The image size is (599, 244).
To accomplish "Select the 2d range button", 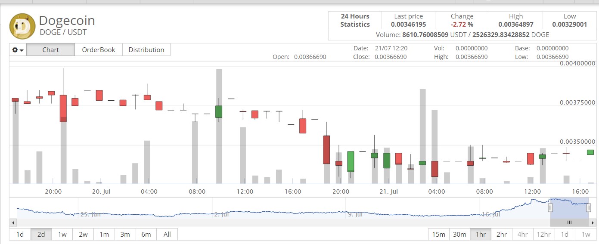I will point(41,235).
